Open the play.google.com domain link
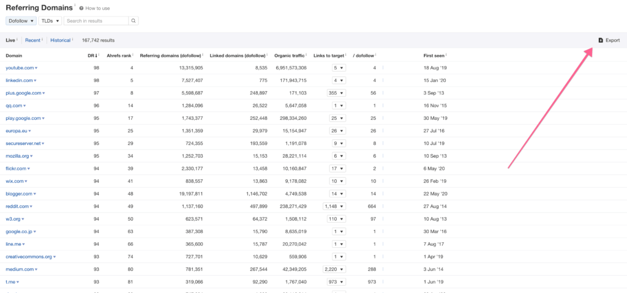Screen dimensions: 627x293 (23, 118)
